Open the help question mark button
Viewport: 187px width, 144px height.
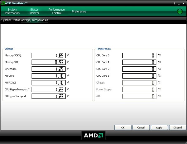(175, 3)
